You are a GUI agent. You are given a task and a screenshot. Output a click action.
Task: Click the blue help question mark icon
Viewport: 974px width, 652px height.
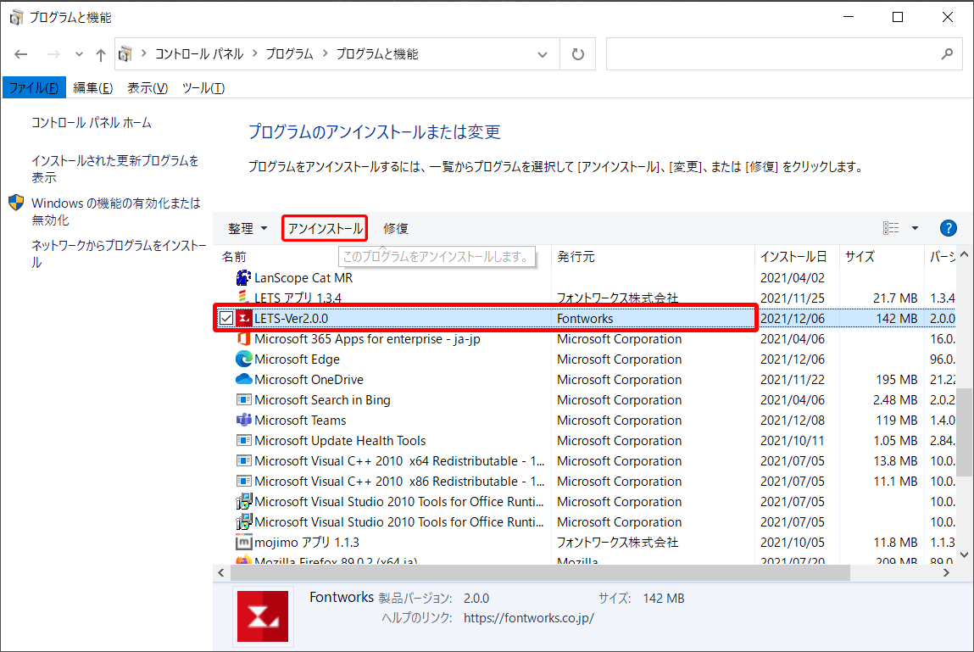(x=949, y=228)
